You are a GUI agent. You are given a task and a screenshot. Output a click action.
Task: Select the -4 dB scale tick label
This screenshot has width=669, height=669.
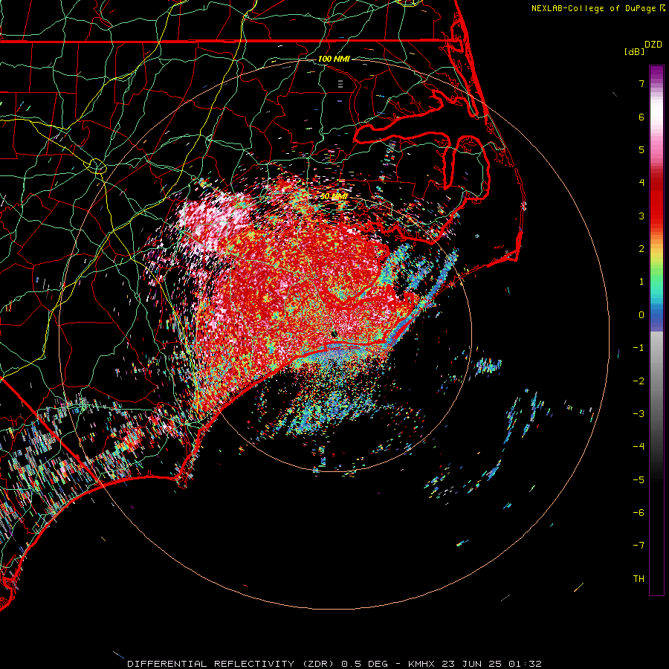pyautogui.click(x=639, y=447)
